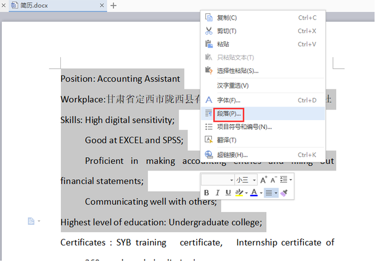Click the translate icon in menu
This screenshot has width=377, height=268.
click(208, 139)
